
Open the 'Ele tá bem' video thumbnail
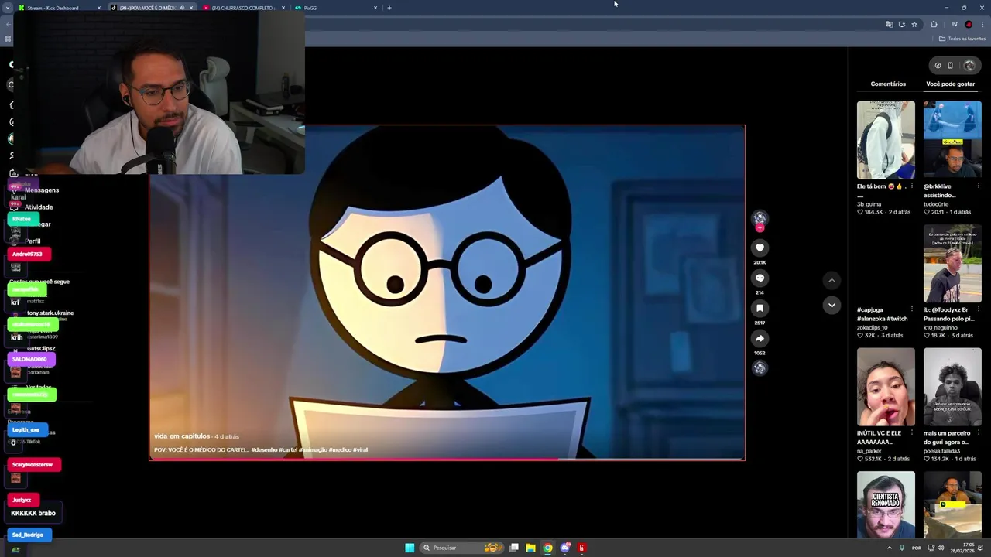pos(886,140)
